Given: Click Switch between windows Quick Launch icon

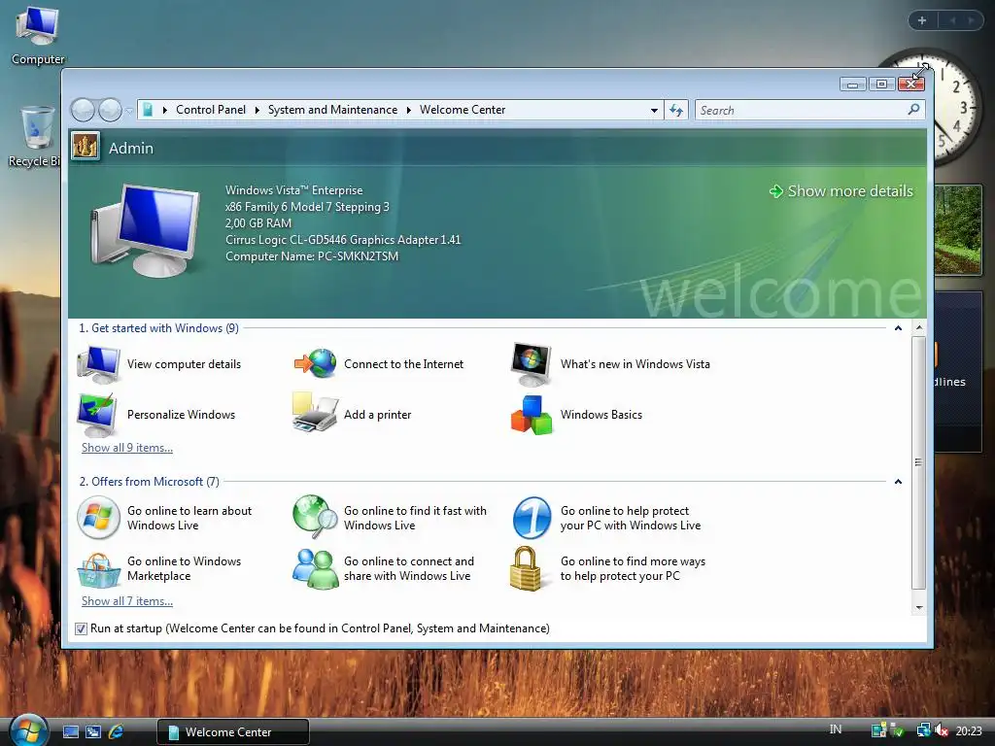Looking at the screenshot, I should pos(93,731).
